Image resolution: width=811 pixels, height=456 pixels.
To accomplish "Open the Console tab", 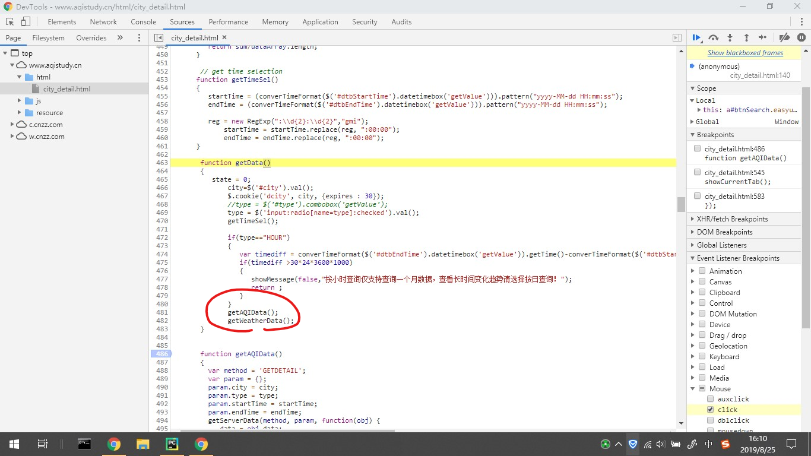I will [x=144, y=22].
